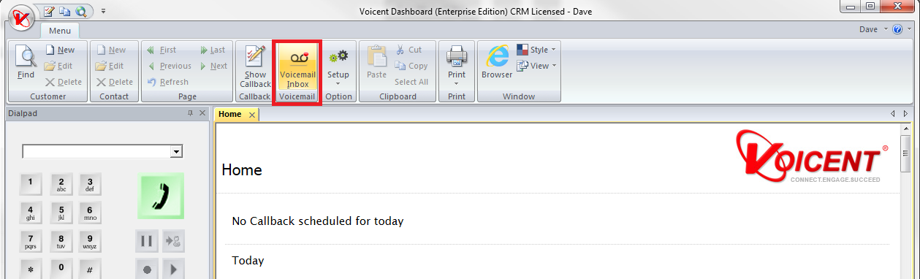Dial number key 5
The height and width of the screenshot is (279, 920).
[x=61, y=213]
